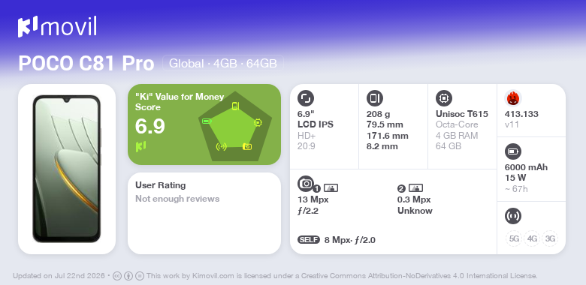The height and width of the screenshot is (285, 586).
Task: Click the SELF selfie camera badge
Action: click(309, 240)
